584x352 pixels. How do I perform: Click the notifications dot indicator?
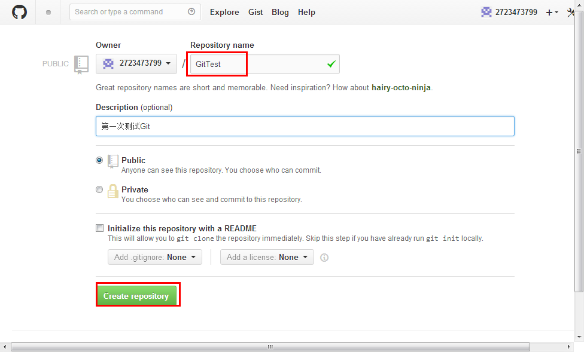48,13
